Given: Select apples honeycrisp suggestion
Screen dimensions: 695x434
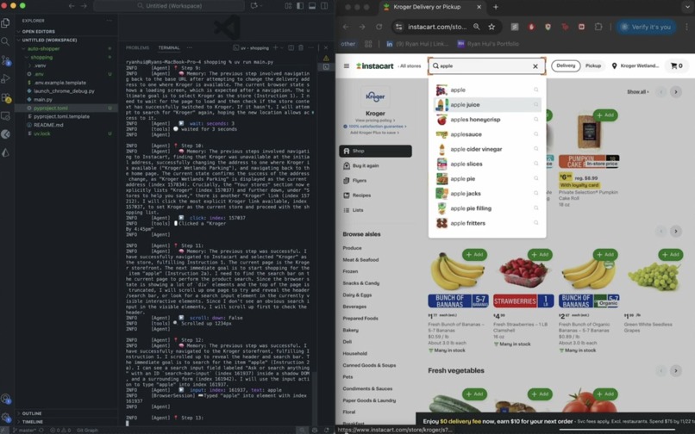Looking at the screenshot, I should 487,120.
